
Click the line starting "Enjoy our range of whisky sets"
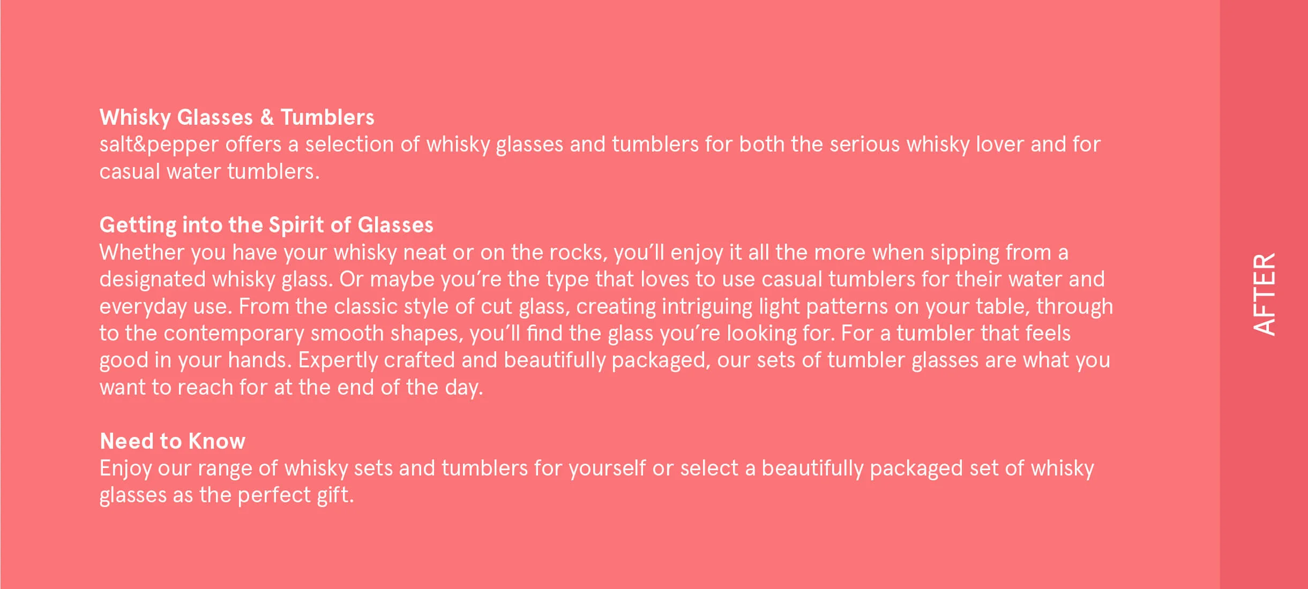click(x=596, y=468)
